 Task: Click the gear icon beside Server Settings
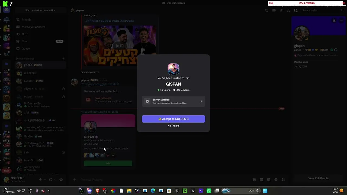pos(147,101)
